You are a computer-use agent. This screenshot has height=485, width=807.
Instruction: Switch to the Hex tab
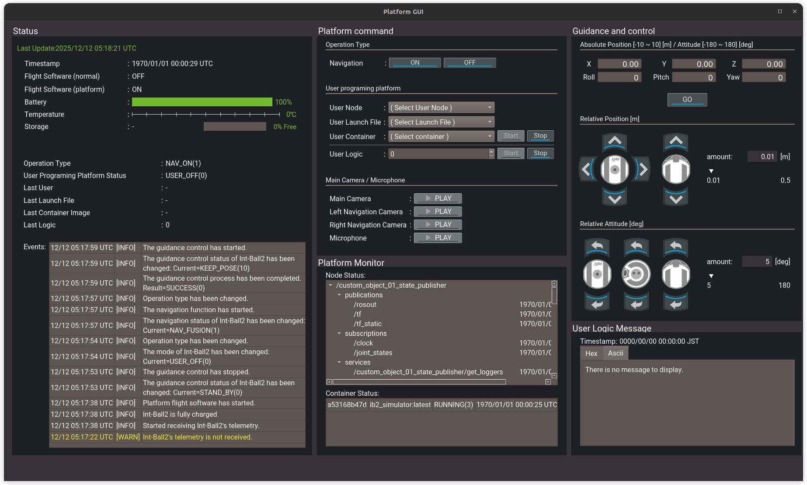(591, 353)
